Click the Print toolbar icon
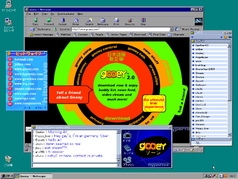This screenshot has height=179, width=238. [116, 21]
